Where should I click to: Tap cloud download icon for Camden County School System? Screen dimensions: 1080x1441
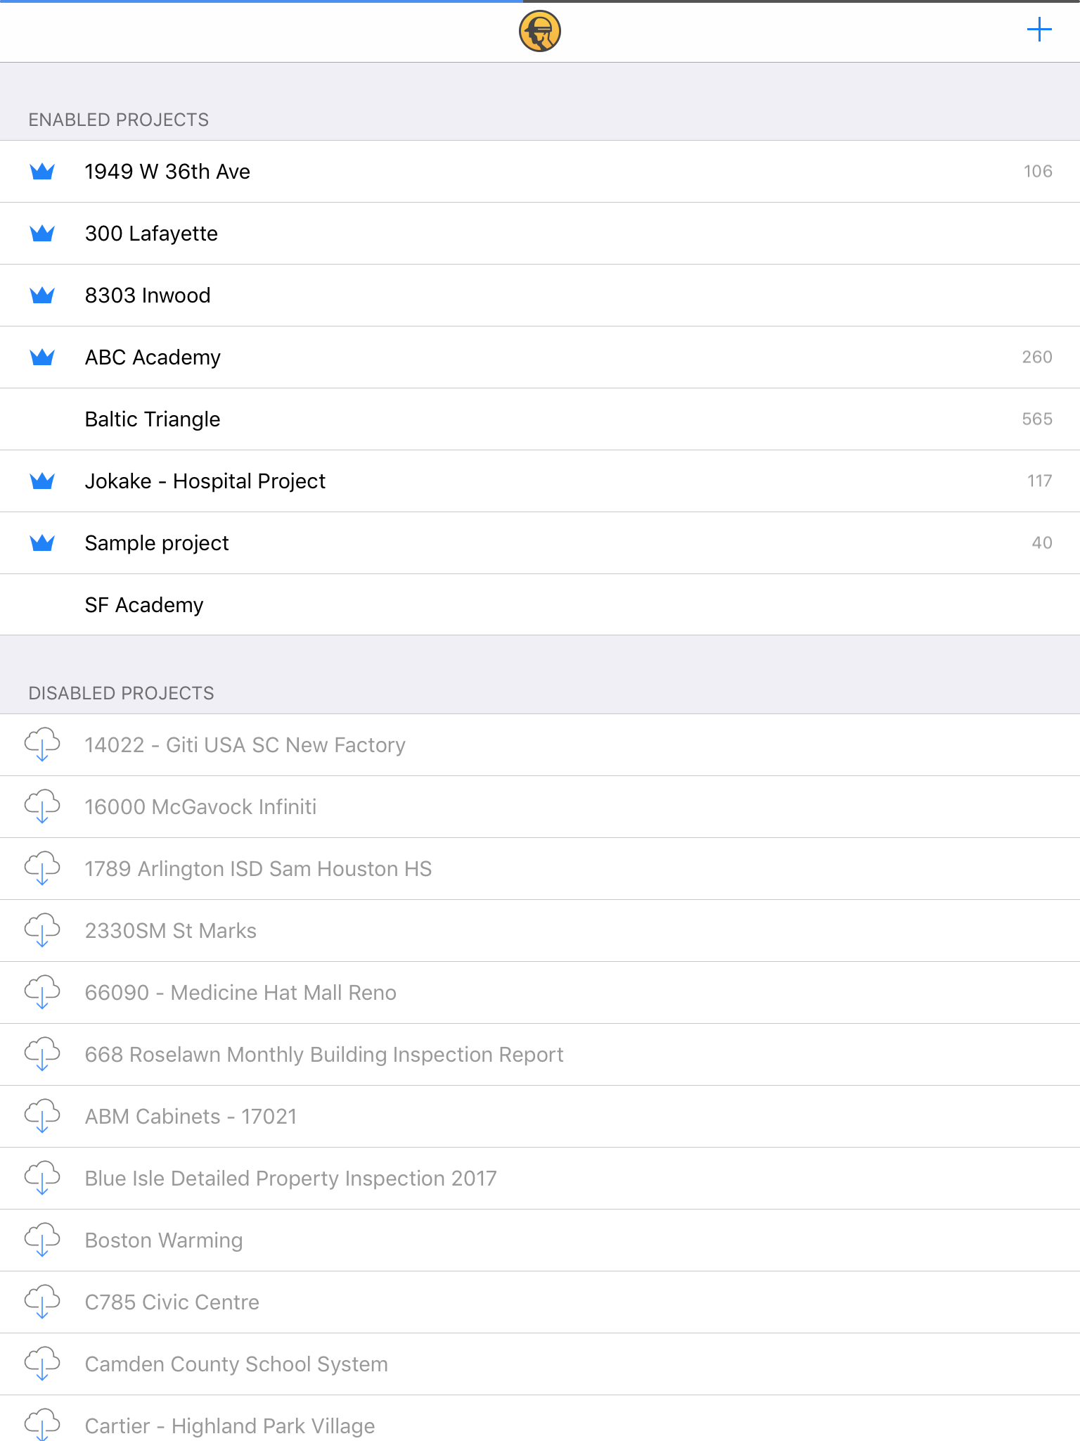42,1364
